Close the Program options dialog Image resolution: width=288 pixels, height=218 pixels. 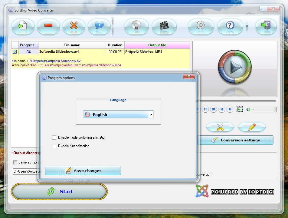pos(189,76)
